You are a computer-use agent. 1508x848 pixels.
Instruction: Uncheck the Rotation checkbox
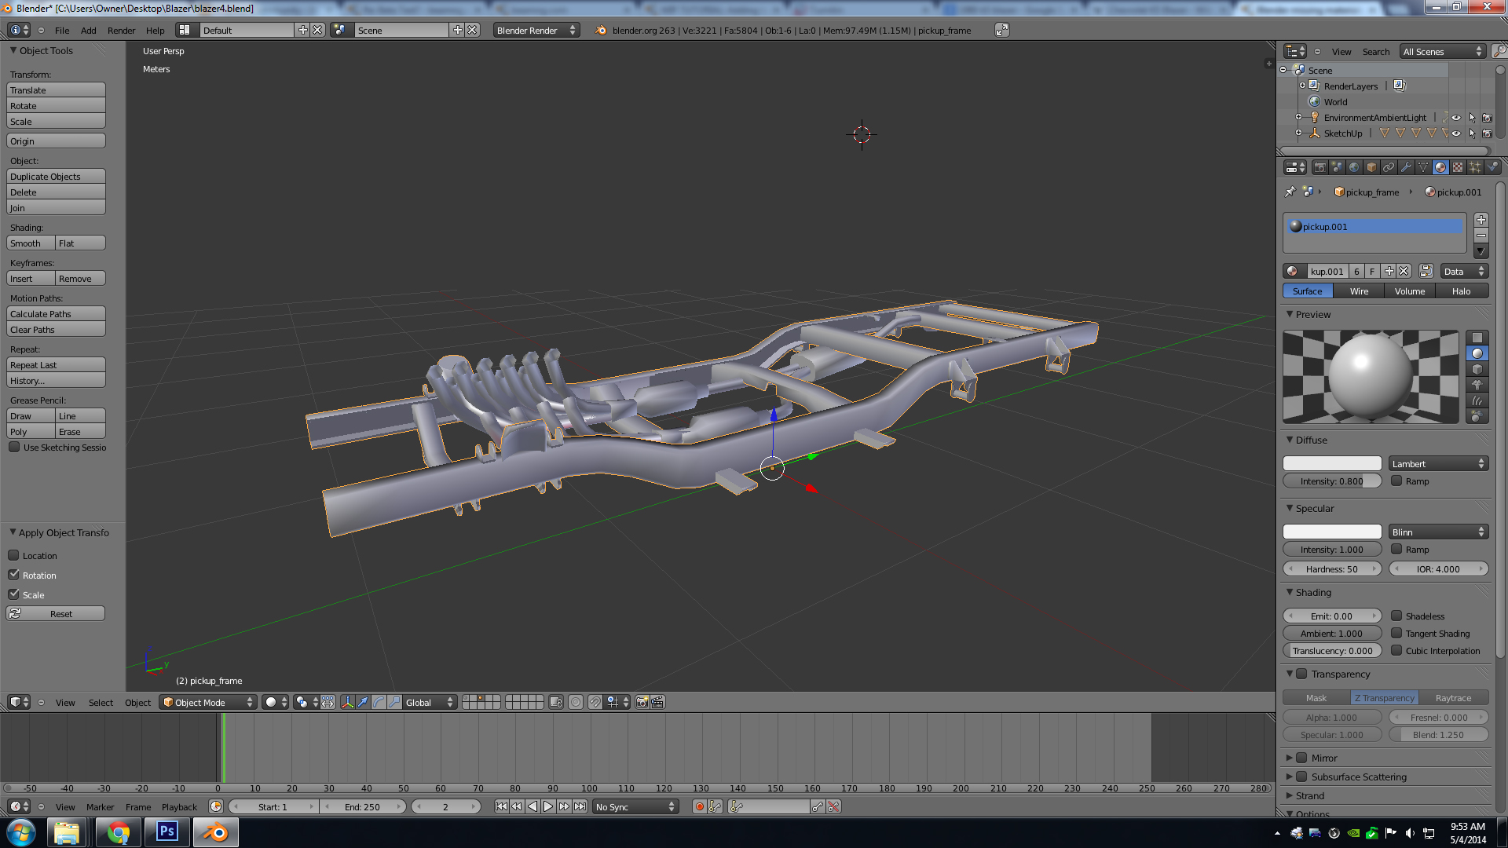coord(14,575)
